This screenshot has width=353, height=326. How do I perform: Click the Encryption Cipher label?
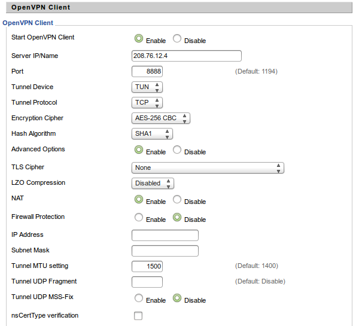click(37, 118)
